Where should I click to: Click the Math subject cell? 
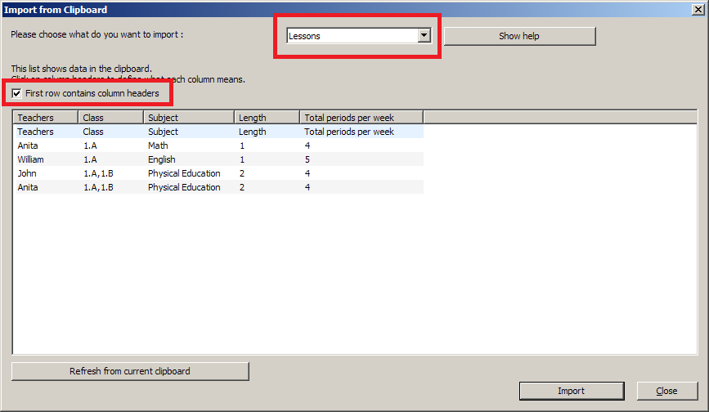(159, 146)
